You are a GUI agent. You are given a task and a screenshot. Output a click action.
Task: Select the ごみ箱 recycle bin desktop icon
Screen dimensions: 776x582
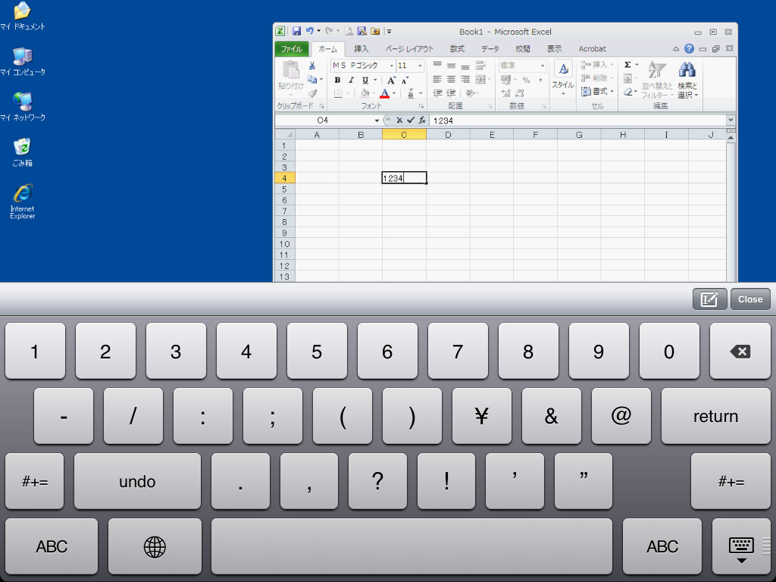22,152
